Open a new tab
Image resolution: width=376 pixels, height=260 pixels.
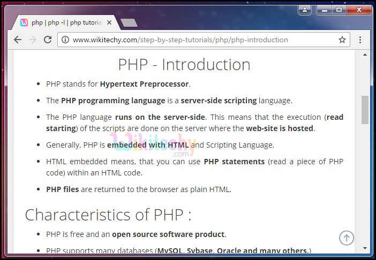129,22
